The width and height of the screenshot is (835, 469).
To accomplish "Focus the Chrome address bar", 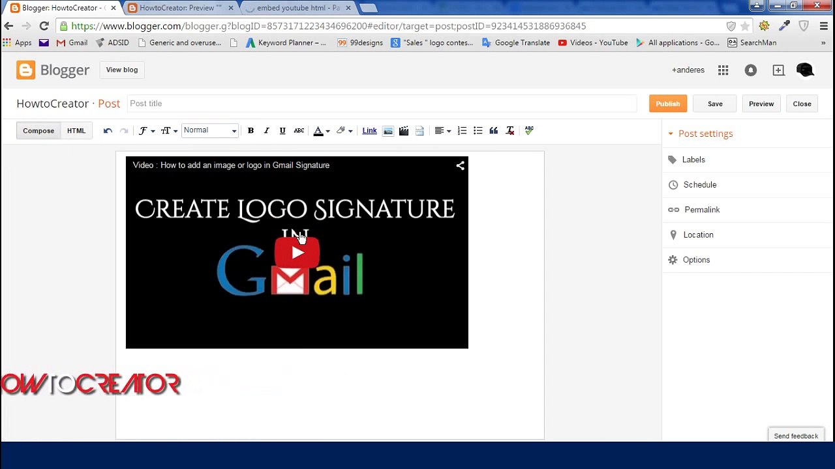I will point(391,26).
